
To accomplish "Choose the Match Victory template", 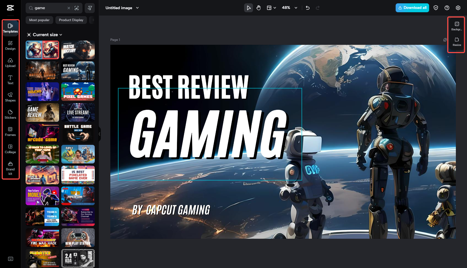I will [x=78, y=50].
